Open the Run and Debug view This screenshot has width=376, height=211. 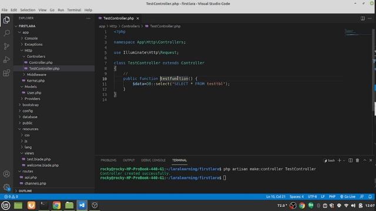click(x=6, y=59)
